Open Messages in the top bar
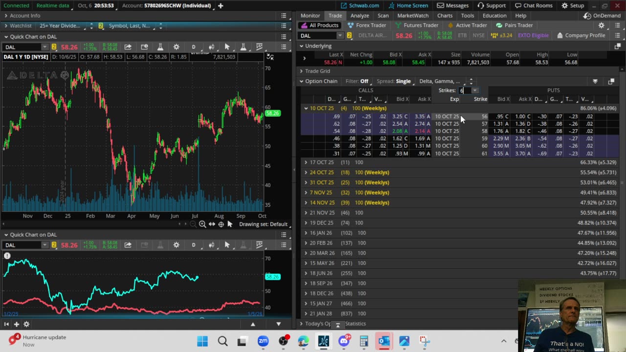The width and height of the screenshot is (626, 352). coord(453,5)
